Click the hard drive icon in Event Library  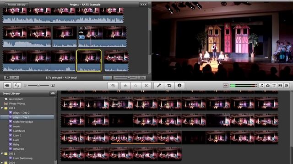point(53,93)
